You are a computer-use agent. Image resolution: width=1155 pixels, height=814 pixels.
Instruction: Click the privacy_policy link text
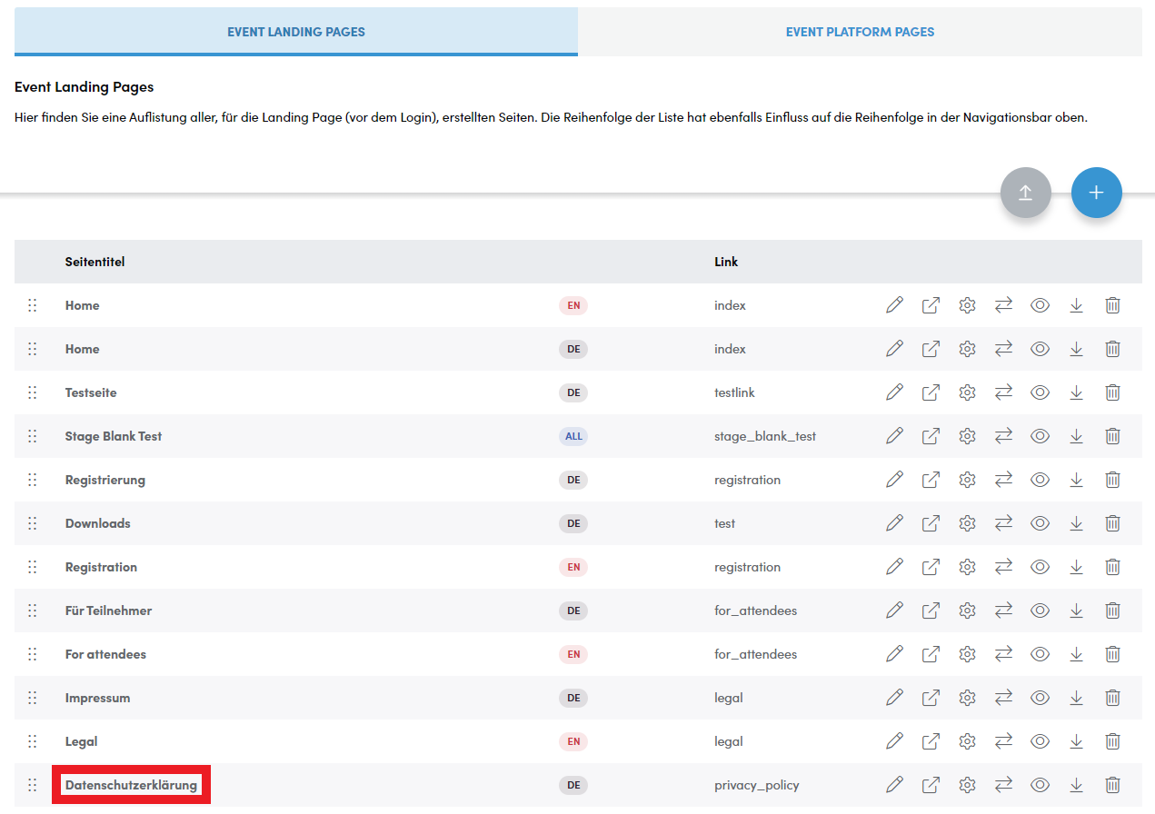click(757, 785)
